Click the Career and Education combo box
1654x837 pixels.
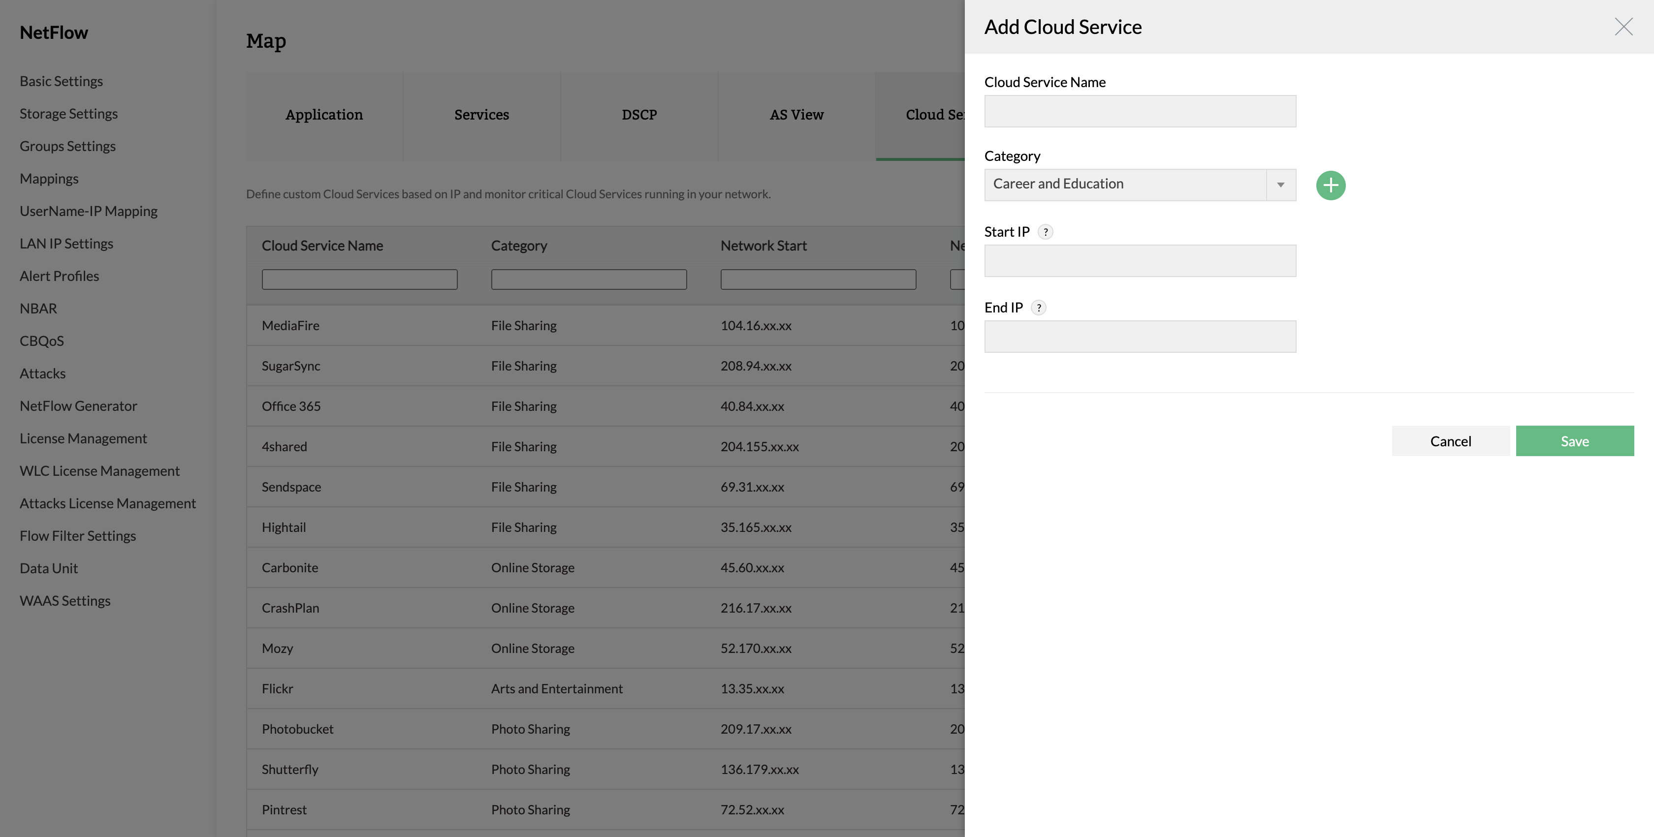pyautogui.click(x=1125, y=185)
